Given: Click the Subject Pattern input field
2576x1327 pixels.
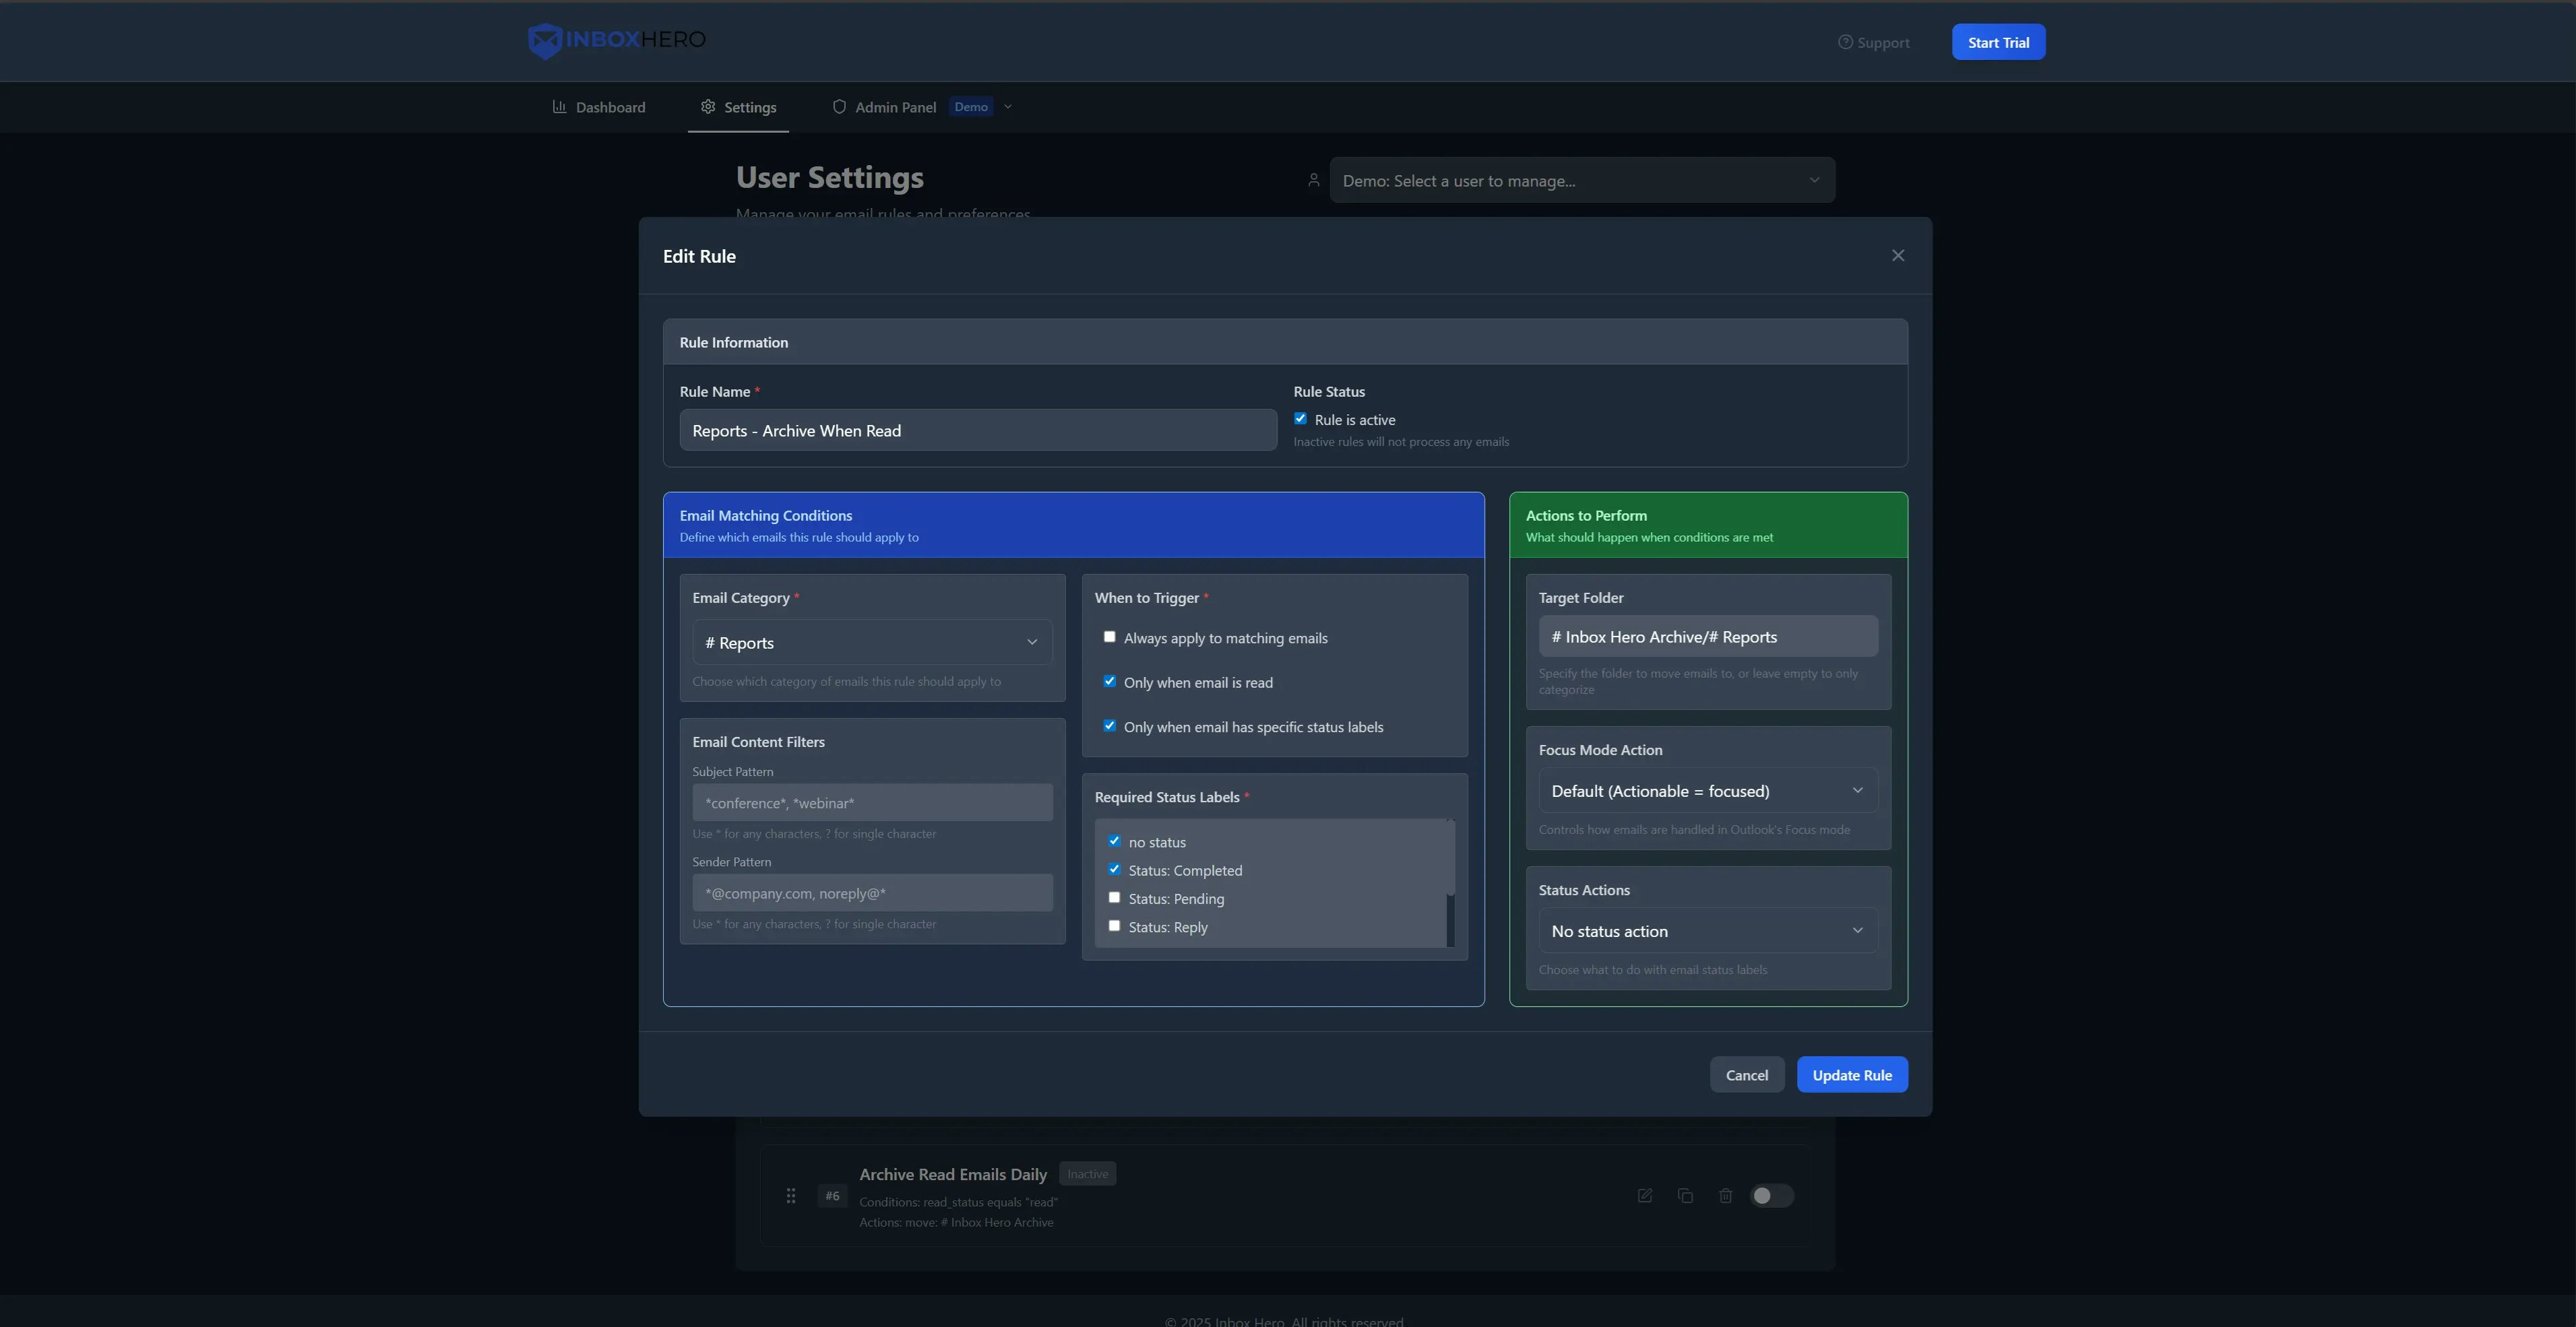Looking at the screenshot, I should point(872,803).
